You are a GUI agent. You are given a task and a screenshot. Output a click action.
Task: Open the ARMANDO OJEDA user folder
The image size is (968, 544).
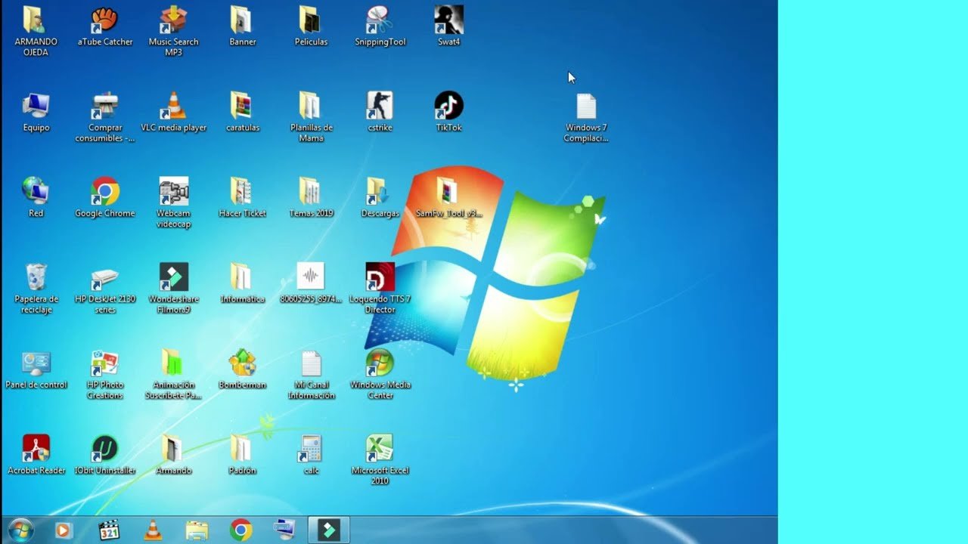coord(36,32)
